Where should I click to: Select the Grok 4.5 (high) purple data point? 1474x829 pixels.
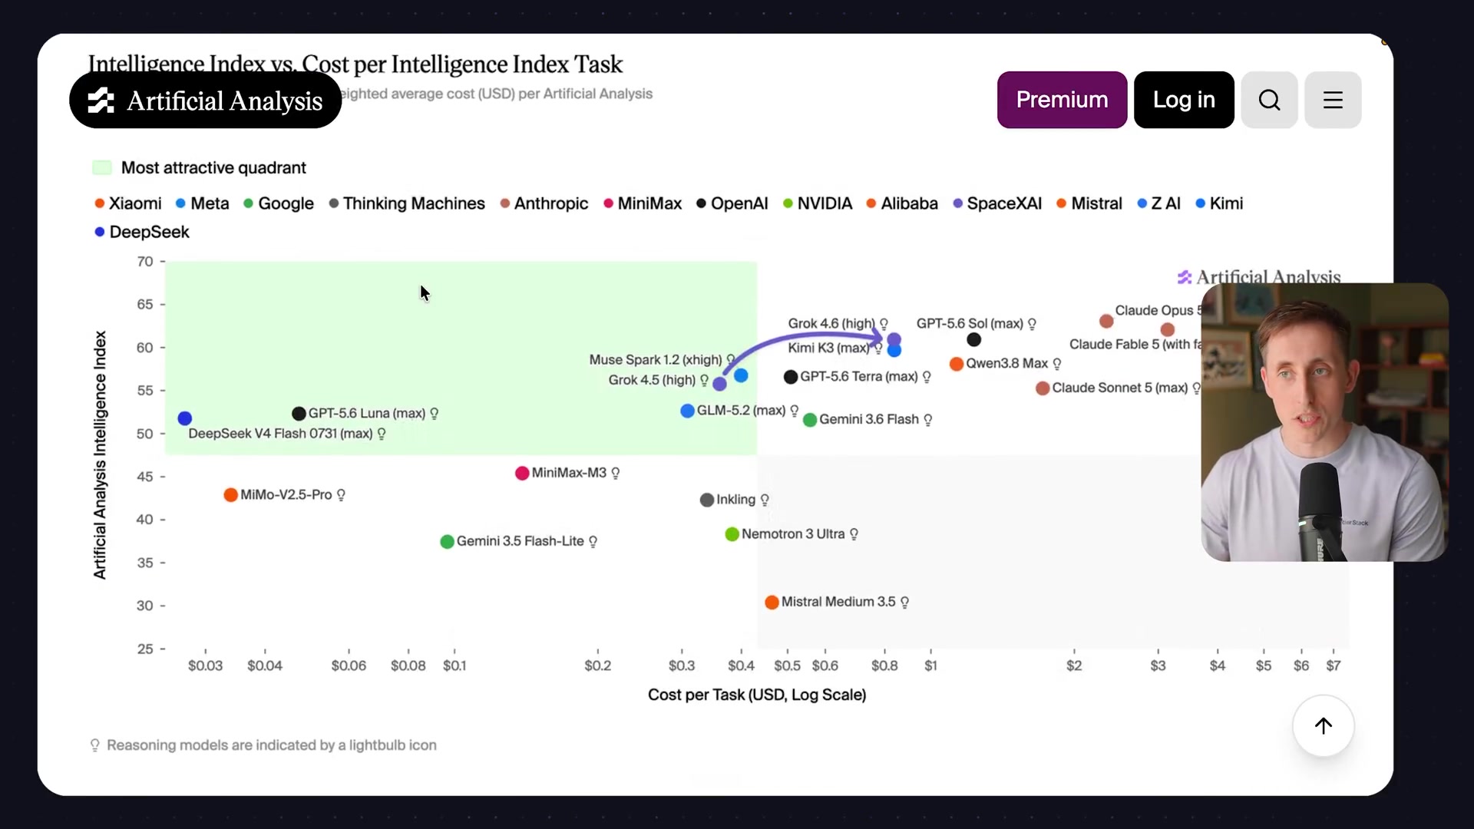coord(719,383)
